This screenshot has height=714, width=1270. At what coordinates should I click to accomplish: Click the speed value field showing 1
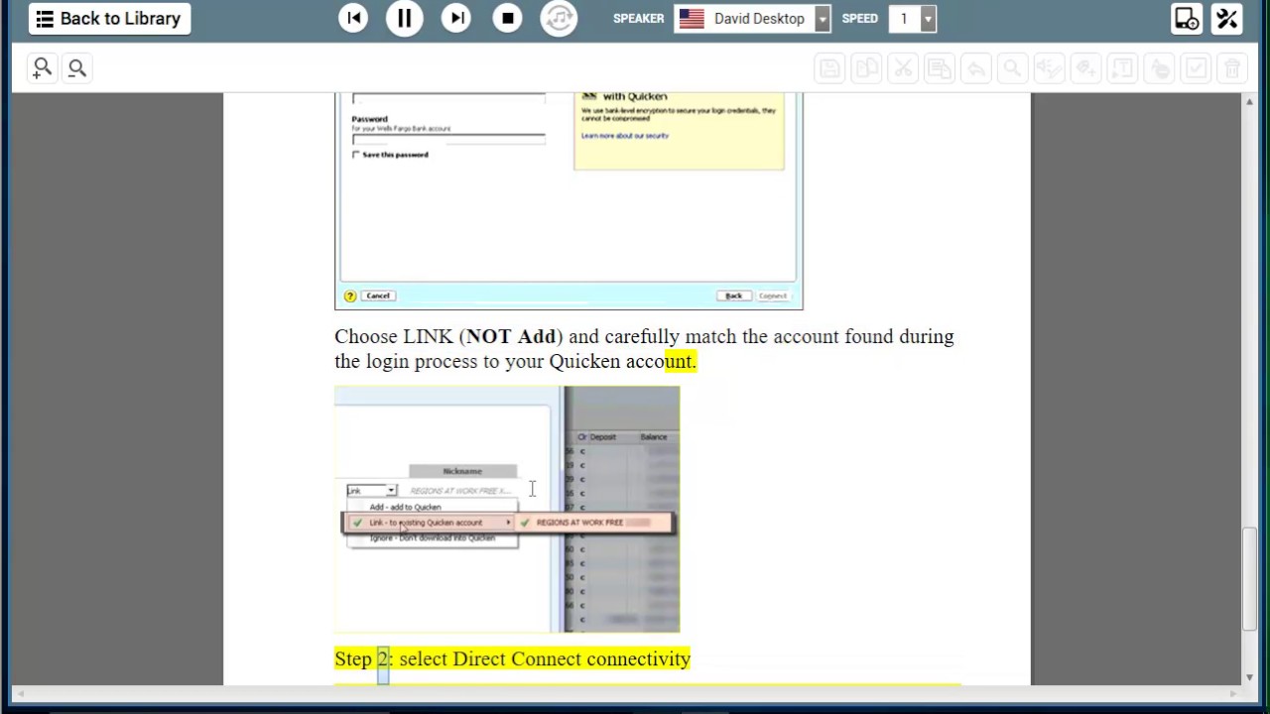click(x=904, y=19)
